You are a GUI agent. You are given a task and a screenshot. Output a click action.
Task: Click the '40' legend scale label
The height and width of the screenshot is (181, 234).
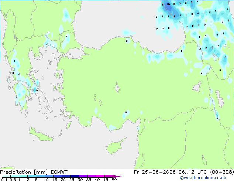pyautogui.click(x=97, y=180)
